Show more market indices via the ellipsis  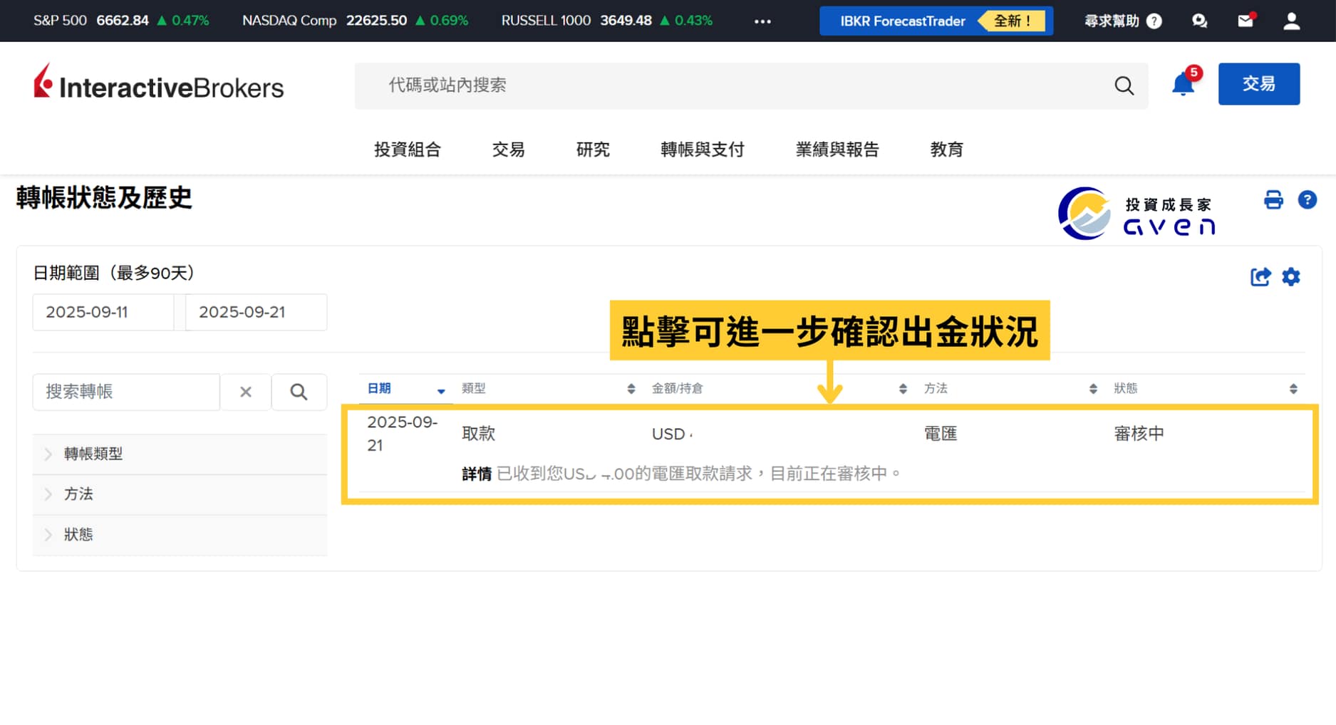(x=762, y=21)
